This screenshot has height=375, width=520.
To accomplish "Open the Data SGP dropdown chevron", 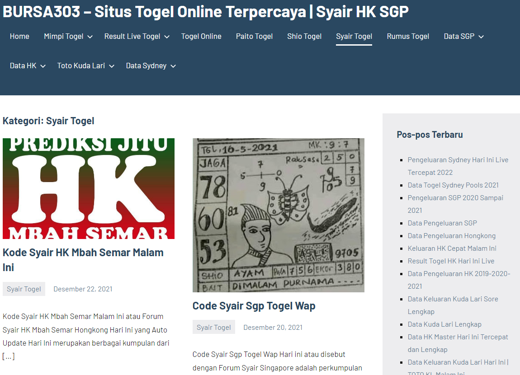I will [481, 37].
